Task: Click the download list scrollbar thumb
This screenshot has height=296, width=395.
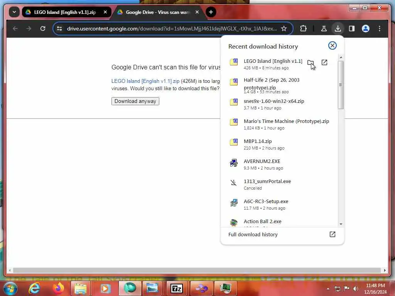Action: tap(341, 85)
